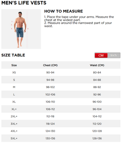
Task: Click chest value 102-106 for size L
Action: click(50, 95)
